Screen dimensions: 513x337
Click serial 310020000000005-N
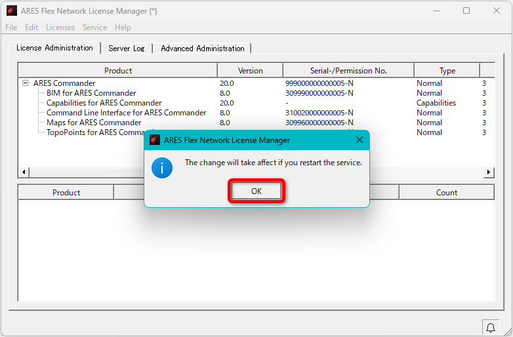click(319, 113)
